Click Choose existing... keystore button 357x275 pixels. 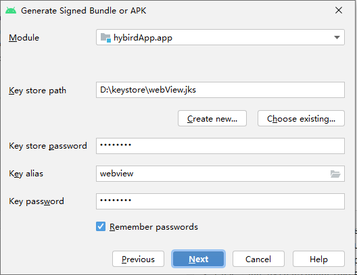(301, 118)
